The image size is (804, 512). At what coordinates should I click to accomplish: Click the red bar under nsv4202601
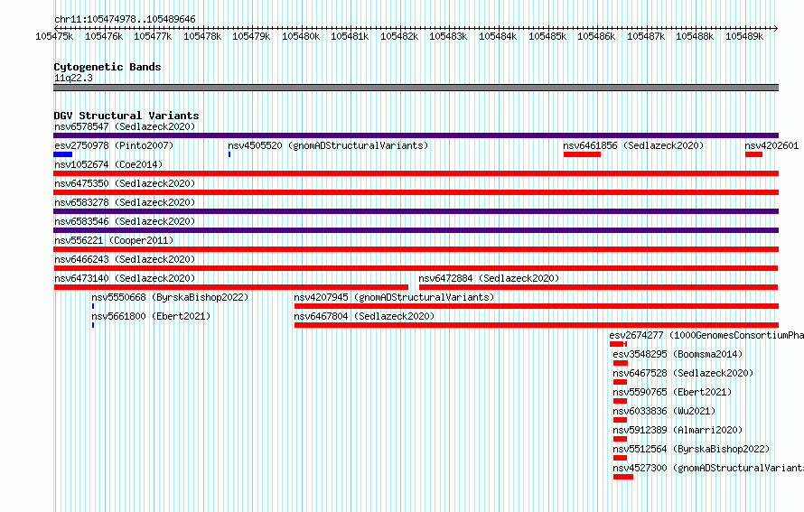(x=753, y=154)
